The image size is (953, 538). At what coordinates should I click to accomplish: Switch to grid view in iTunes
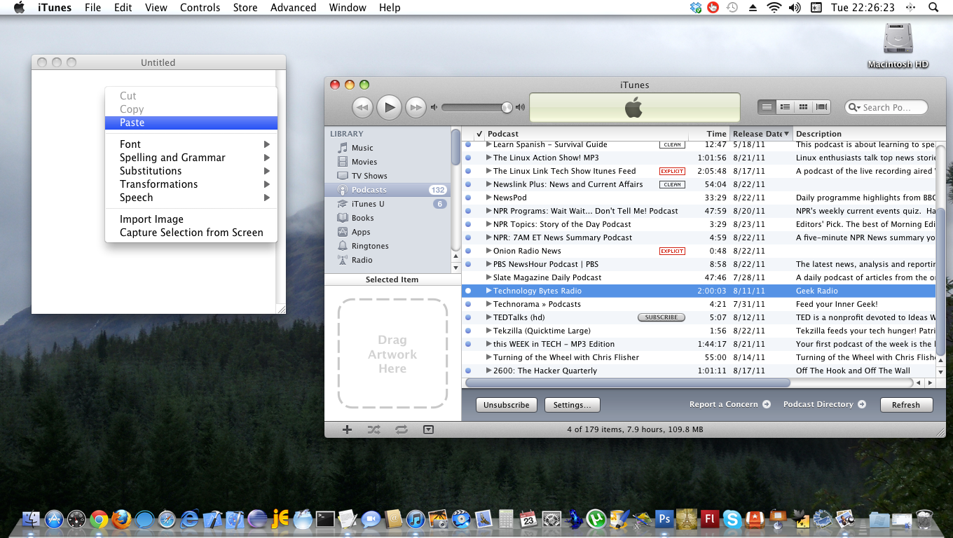coord(803,107)
